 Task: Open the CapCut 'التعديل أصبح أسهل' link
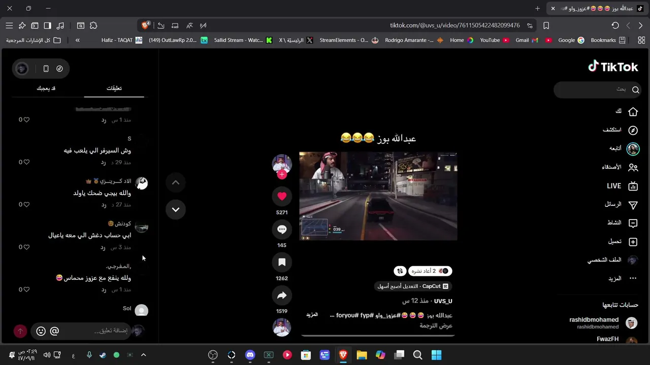point(413,286)
